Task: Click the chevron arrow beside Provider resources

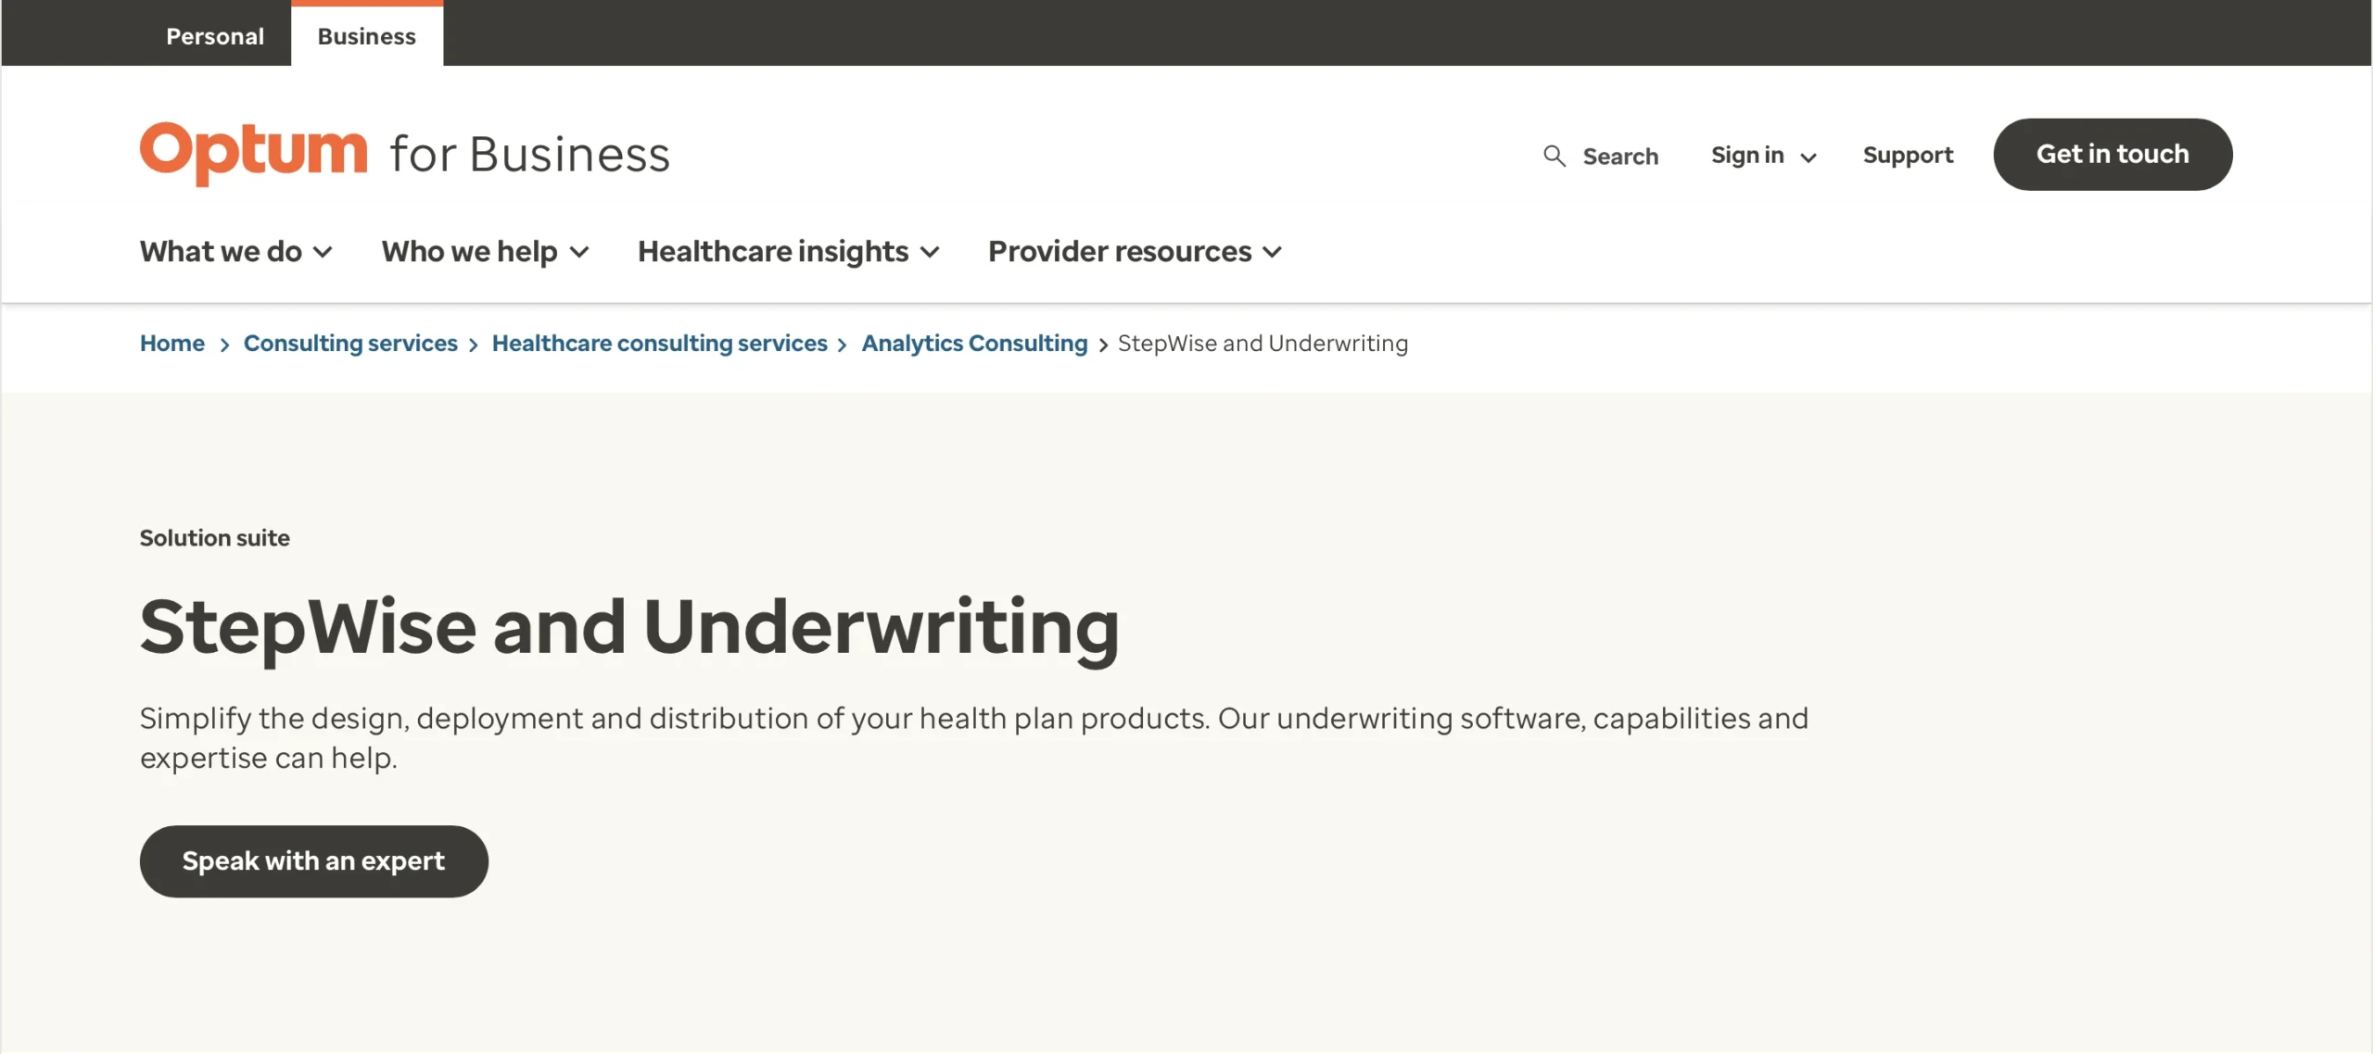Action: [1273, 252]
